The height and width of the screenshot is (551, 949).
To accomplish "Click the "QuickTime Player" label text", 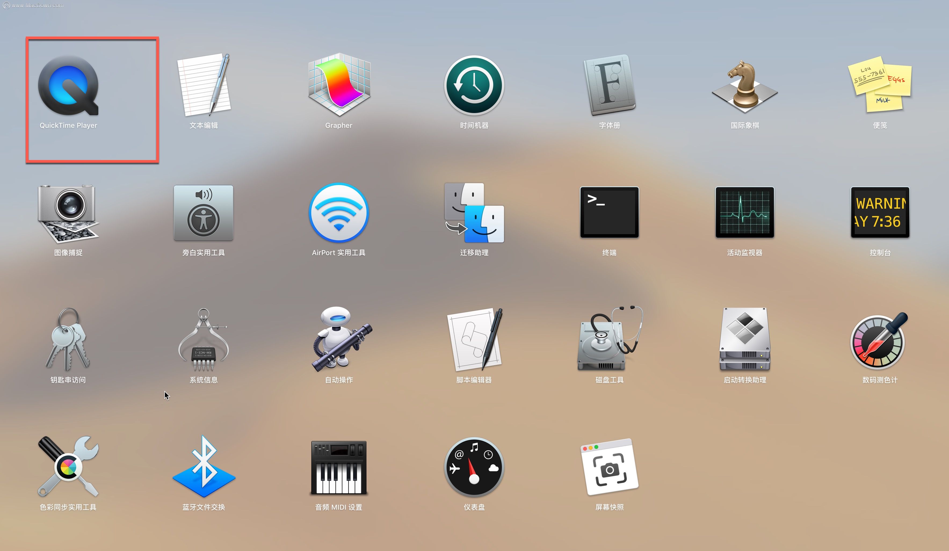I will tap(68, 125).
